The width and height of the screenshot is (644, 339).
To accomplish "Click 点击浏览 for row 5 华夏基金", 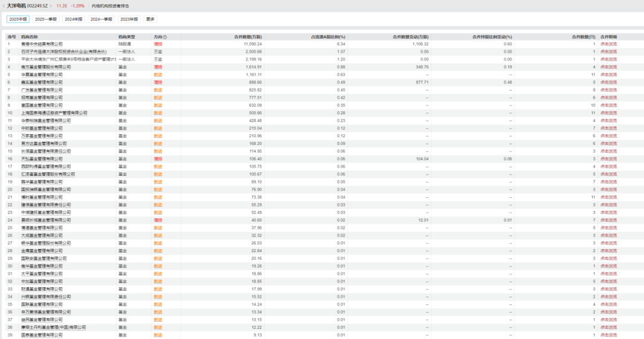I will tap(608, 74).
